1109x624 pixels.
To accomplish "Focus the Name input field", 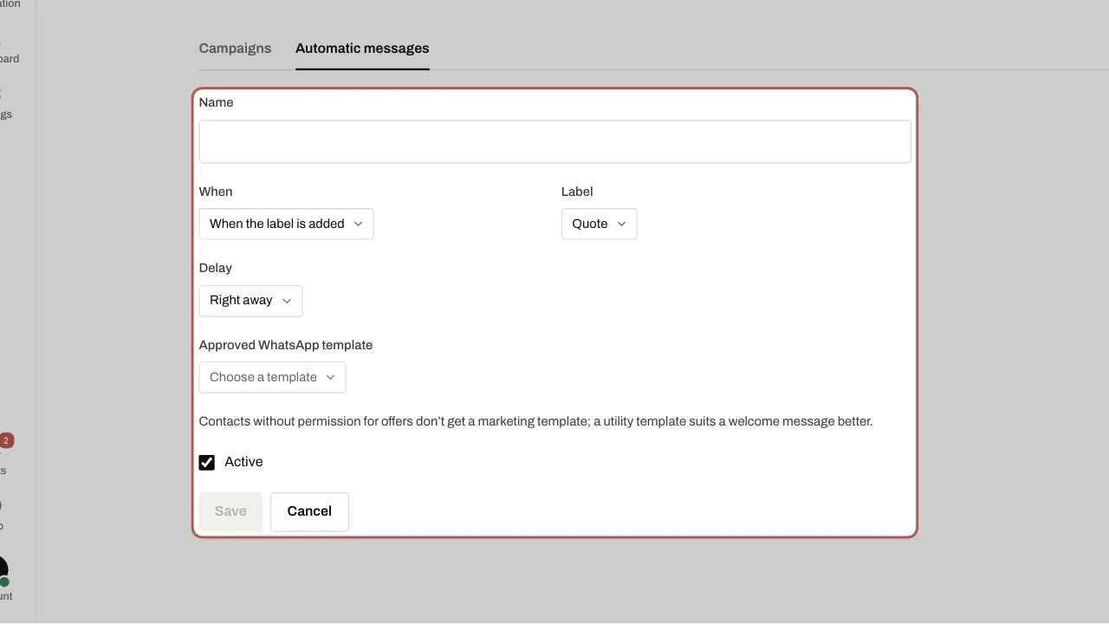I will [555, 141].
